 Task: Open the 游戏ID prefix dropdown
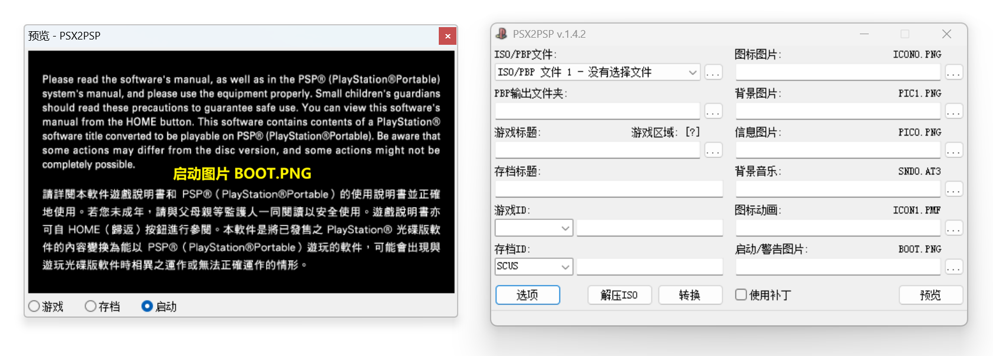point(565,228)
